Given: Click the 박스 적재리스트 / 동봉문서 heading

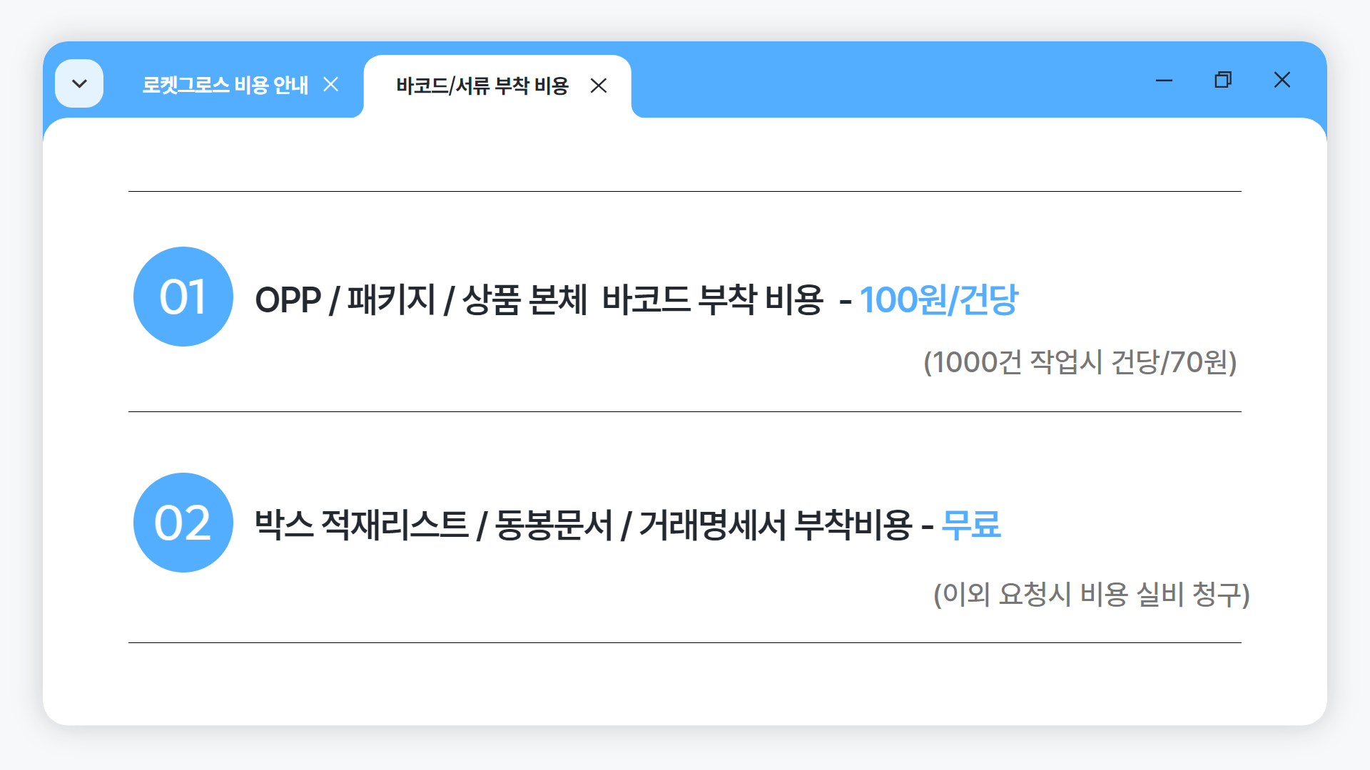Looking at the screenshot, I should point(434,525).
